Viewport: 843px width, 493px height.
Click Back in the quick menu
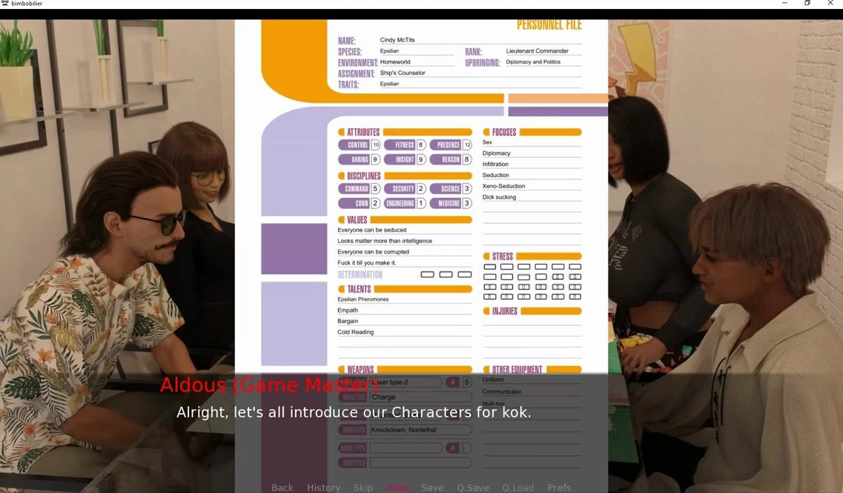pyautogui.click(x=282, y=487)
